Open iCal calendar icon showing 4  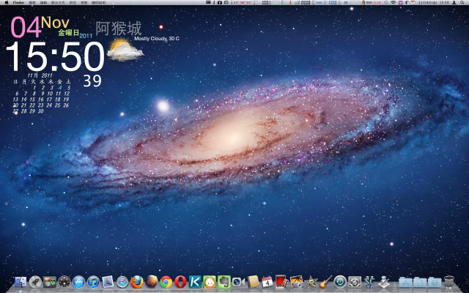click(267, 282)
